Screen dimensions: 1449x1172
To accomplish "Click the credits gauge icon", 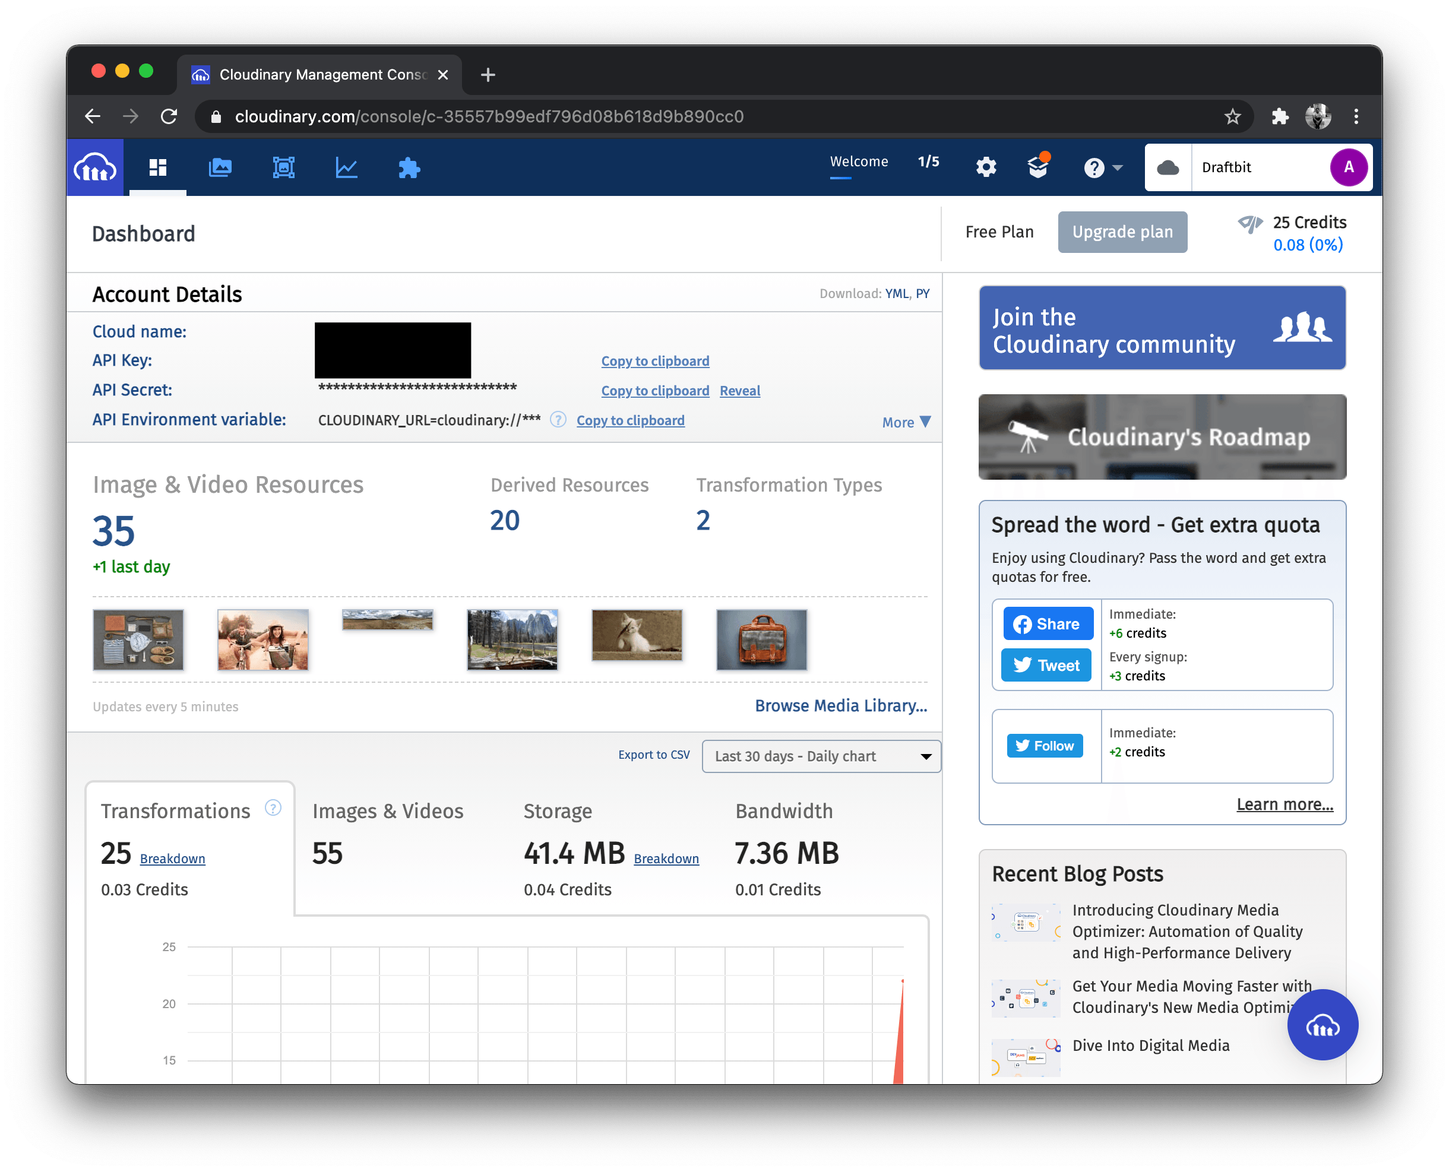I will 1250,224.
